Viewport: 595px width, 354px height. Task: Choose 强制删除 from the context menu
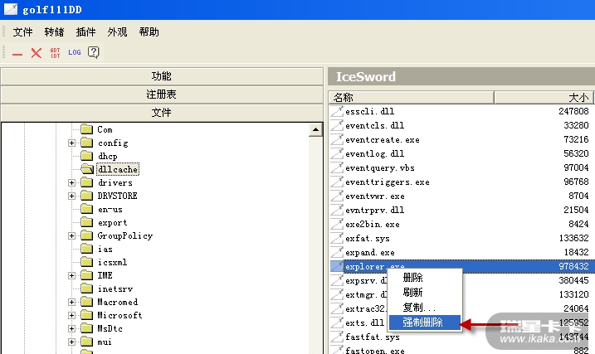425,322
